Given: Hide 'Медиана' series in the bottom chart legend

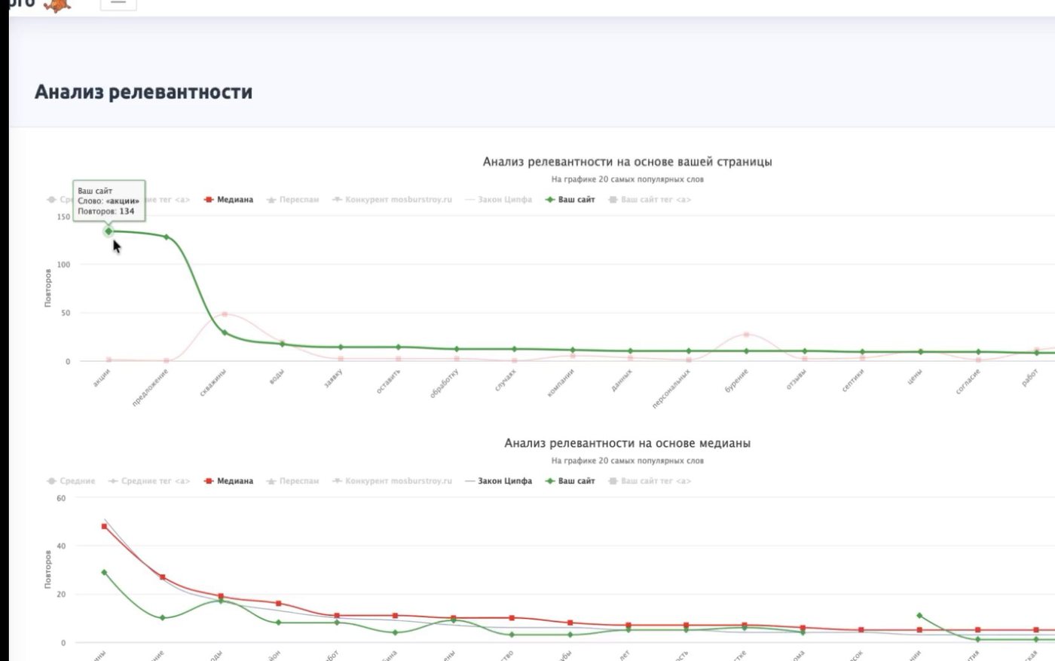Looking at the screenshot, I should tap(229, 481).
